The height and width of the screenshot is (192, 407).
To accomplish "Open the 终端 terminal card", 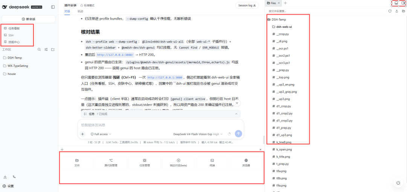I will 212,163.
